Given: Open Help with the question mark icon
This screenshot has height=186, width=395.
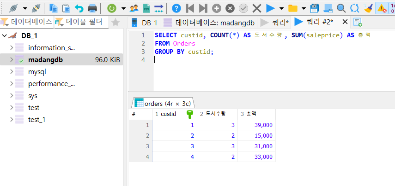Looking at the screenshot, I should point(176,9).
